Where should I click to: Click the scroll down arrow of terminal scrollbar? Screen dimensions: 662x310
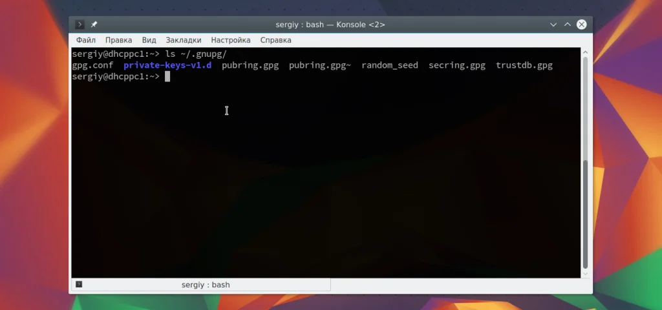585,274
